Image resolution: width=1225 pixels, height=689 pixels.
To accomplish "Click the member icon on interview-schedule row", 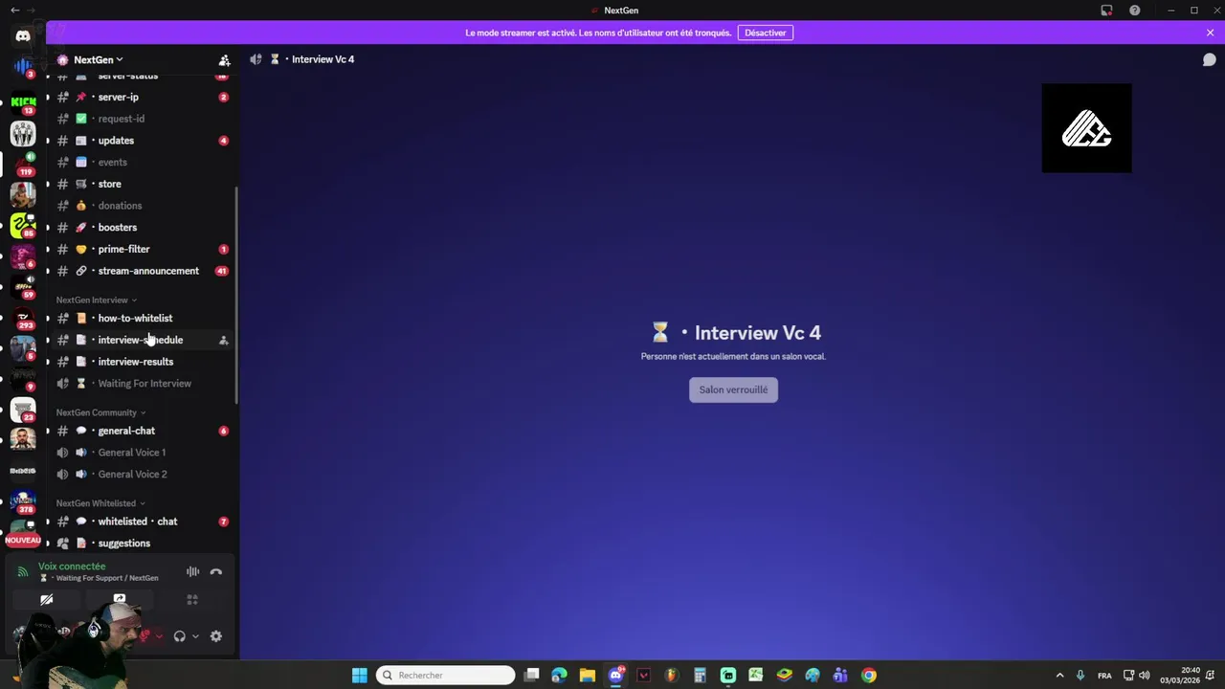I will pos(224,340).
